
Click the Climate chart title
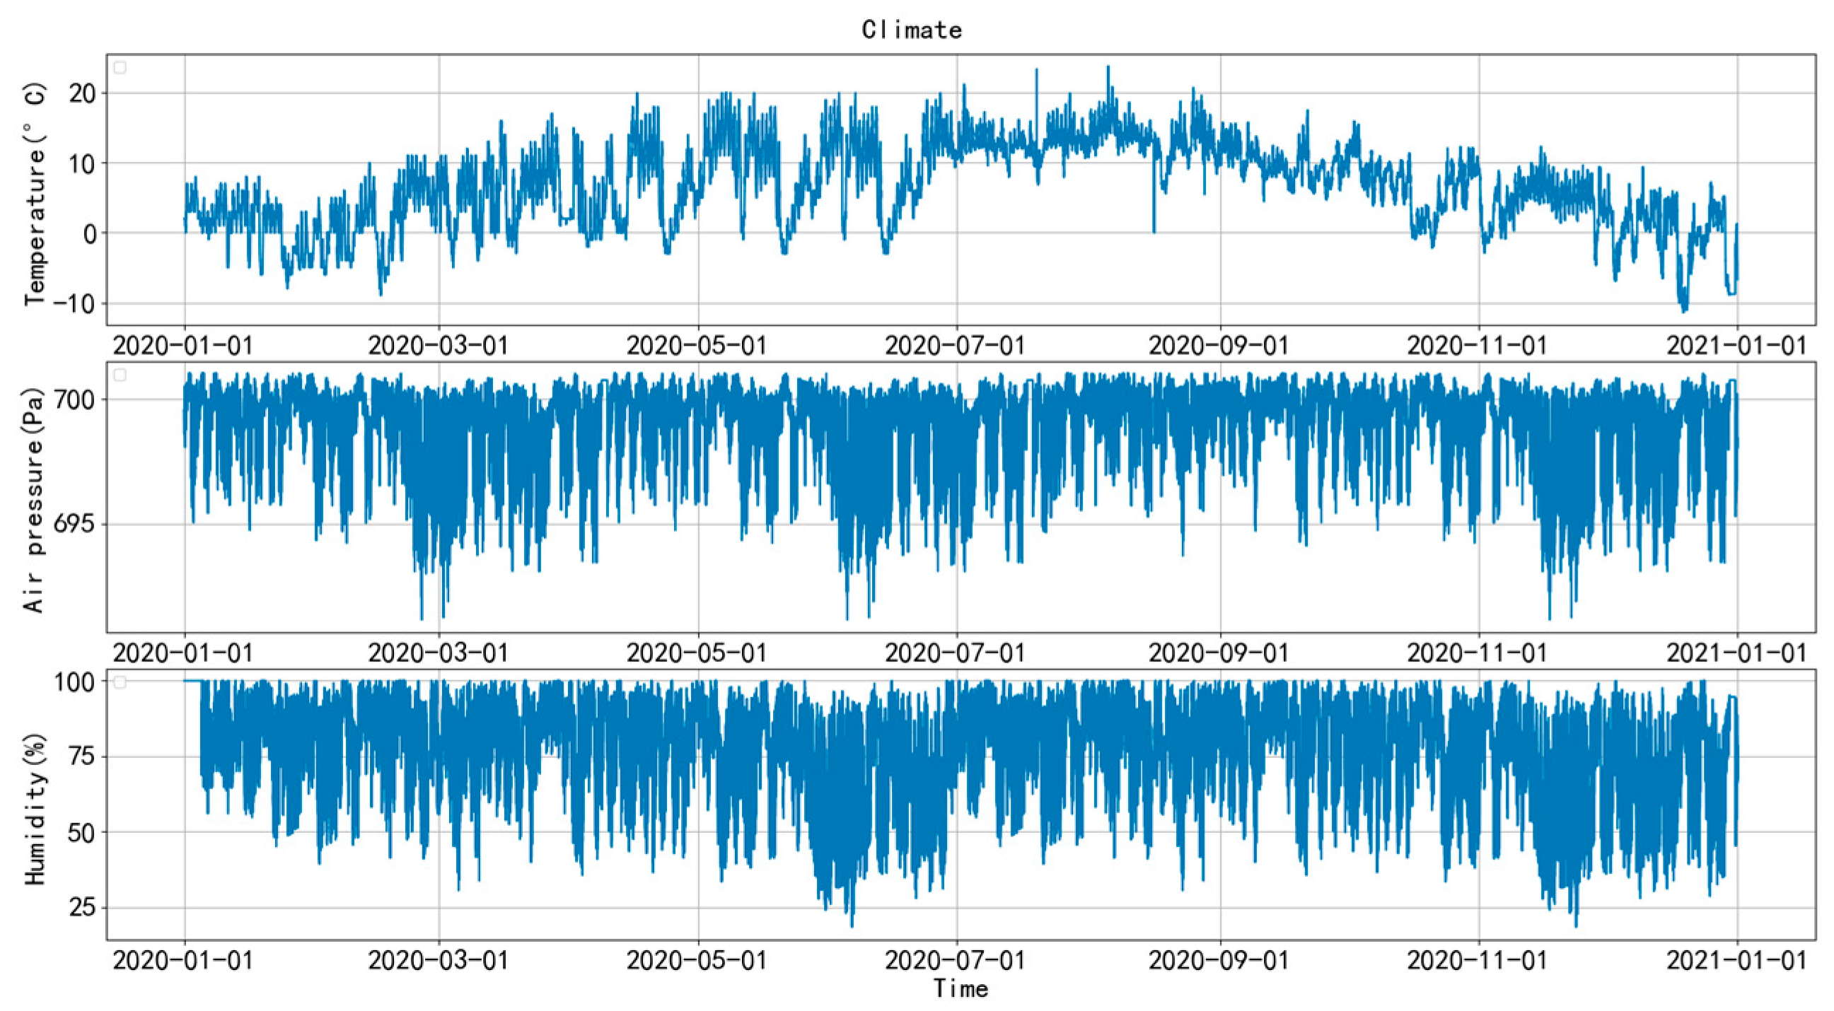(911, 30)
